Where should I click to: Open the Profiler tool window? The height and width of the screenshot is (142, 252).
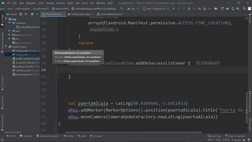(x=69, y=136)
